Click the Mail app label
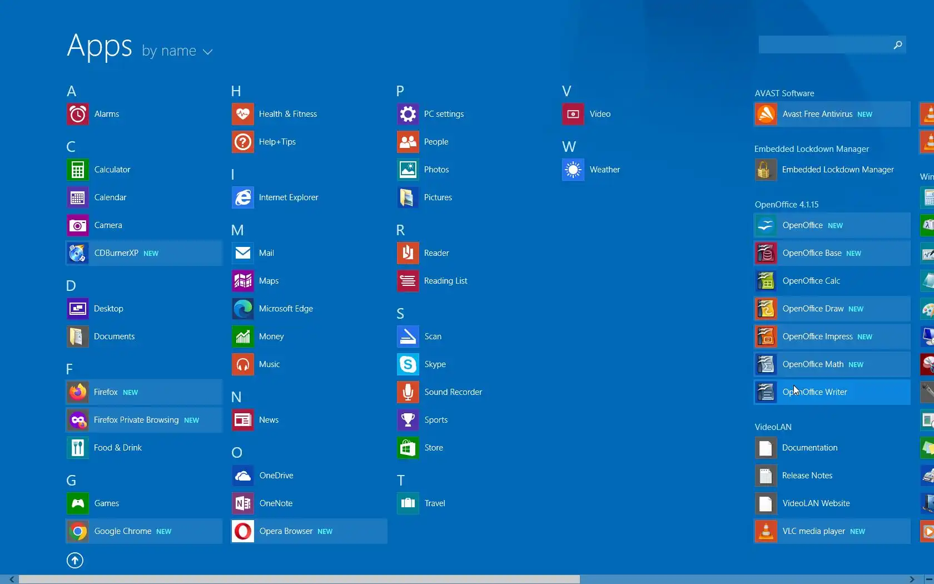The width and height of the screenshot is (934, 584). [x=266, y=253]
